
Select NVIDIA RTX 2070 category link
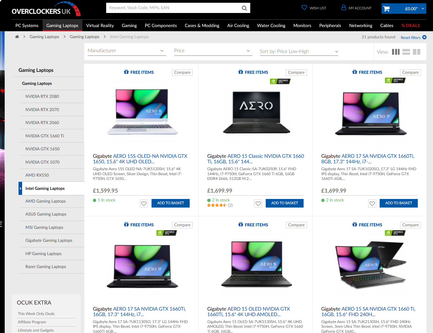[42, 110]
